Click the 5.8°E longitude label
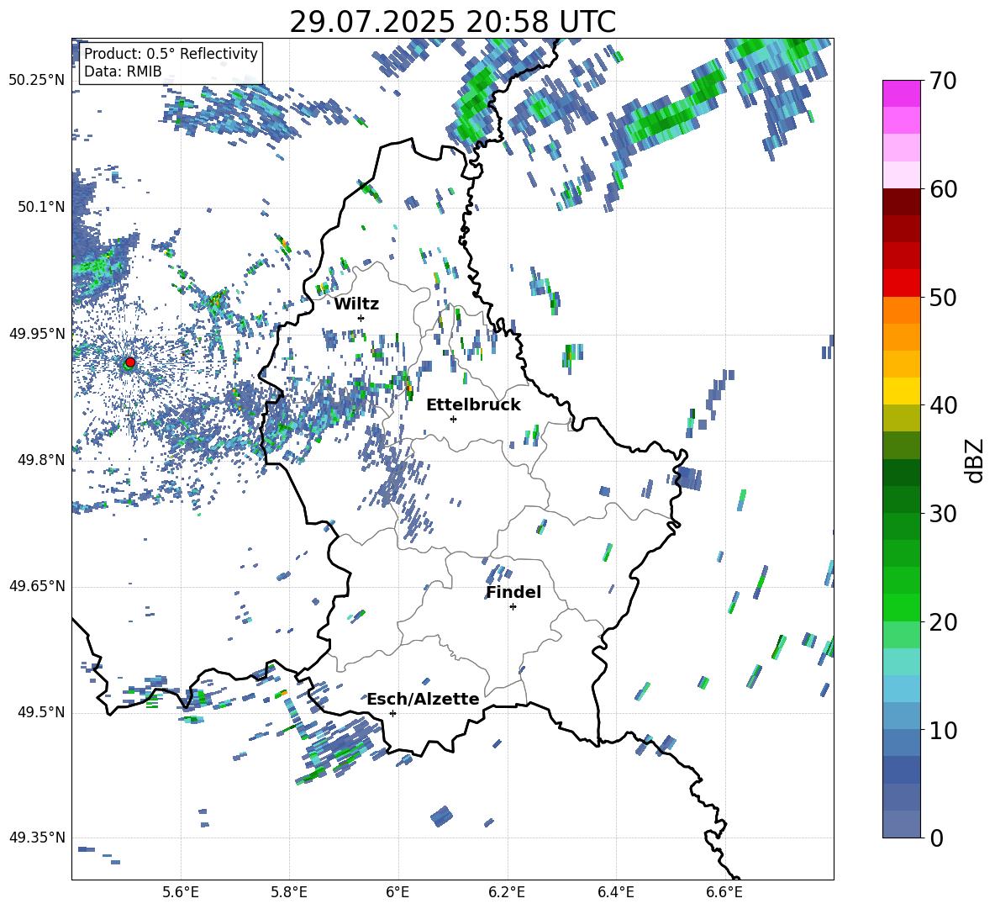This screenshot has height=909, width=995. pos(289,892)
